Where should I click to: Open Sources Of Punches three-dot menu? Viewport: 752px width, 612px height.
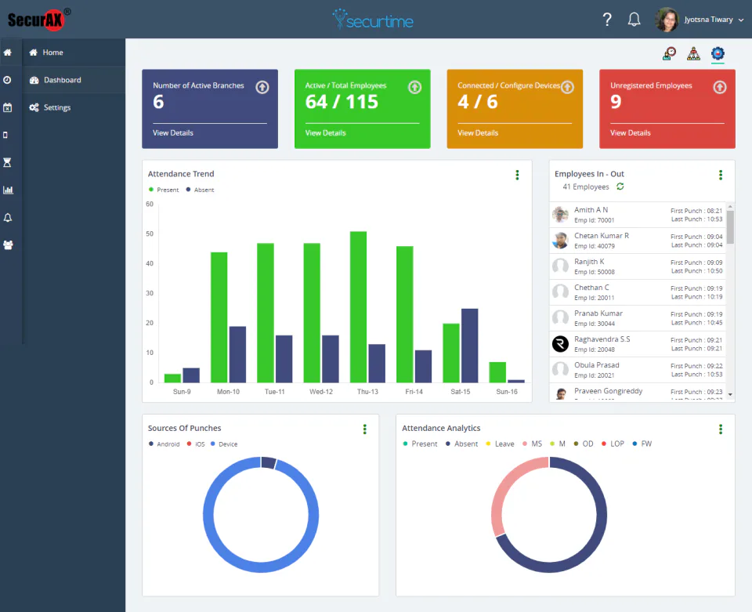pos(364,429)
